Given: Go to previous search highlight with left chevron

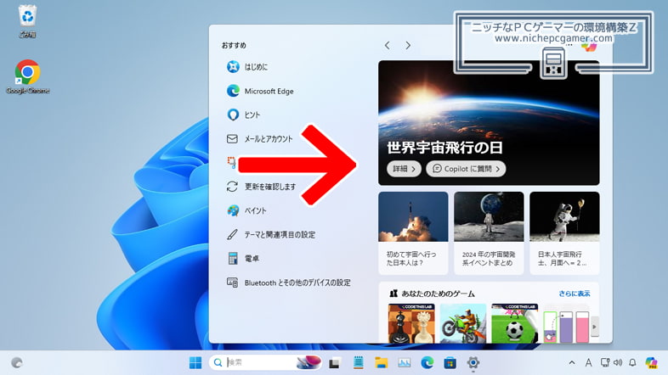Looking at the screenshot, I should coord(387,45).
